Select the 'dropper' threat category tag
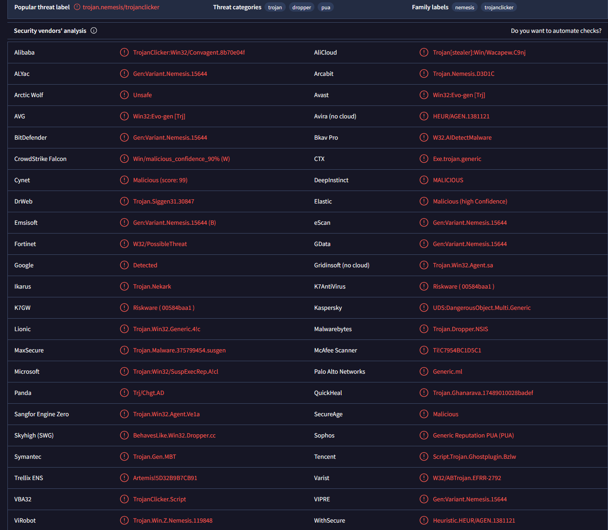Viewport: 608px width, 530px height. pos(301,7)
